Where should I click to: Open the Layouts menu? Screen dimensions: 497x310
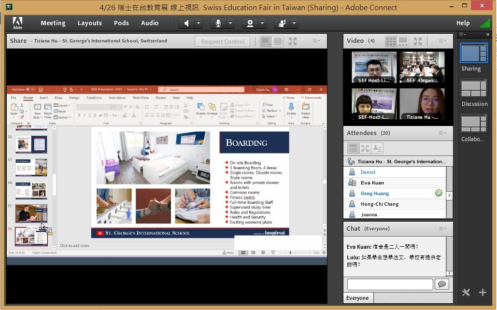(x=90, y=23)
